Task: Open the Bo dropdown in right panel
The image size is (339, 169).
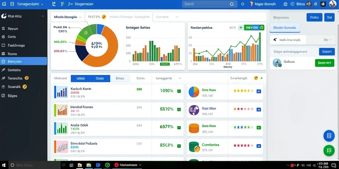Action: point(328,40)
